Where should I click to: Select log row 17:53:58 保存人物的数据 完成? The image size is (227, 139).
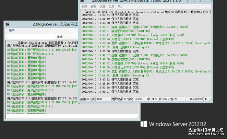pyautogui.click(x=110, y=88)
